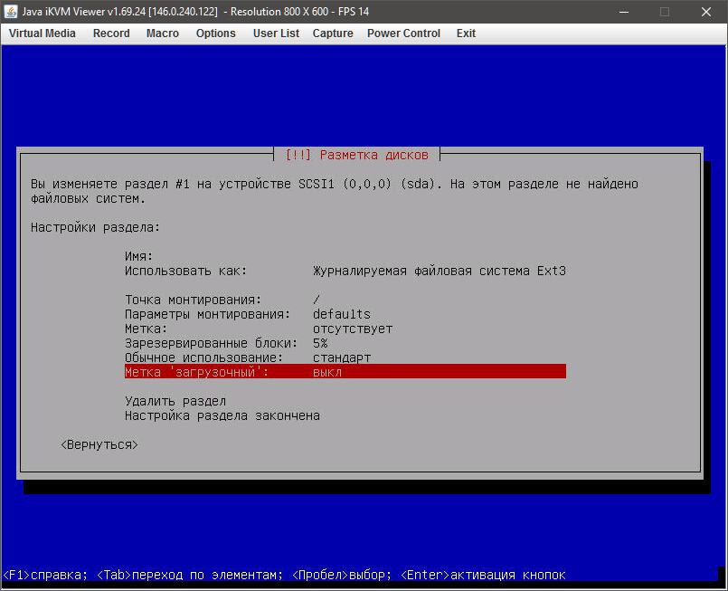The height and width of the screenshot is (591, 728).
Task: Open the Record menu
Action: 111,33
